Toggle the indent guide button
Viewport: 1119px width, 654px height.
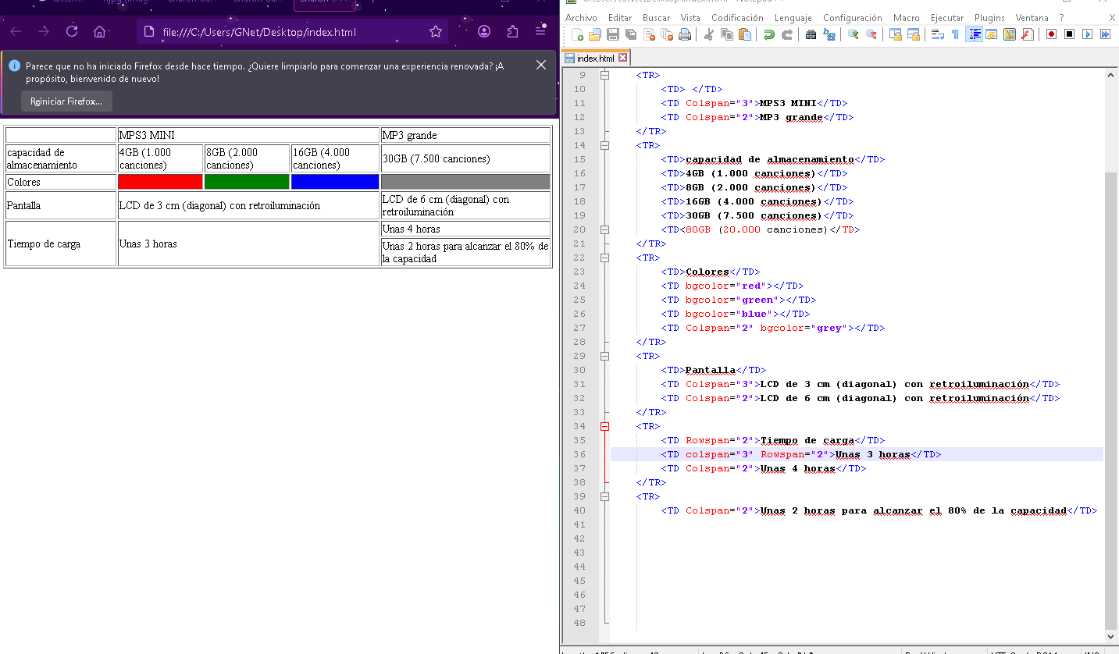(x=974, y=34)
